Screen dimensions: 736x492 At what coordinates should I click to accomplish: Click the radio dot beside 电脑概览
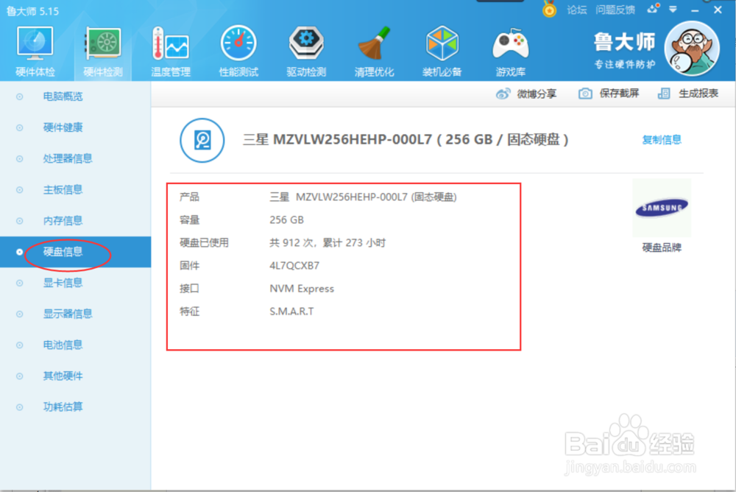tap(19, 96)
